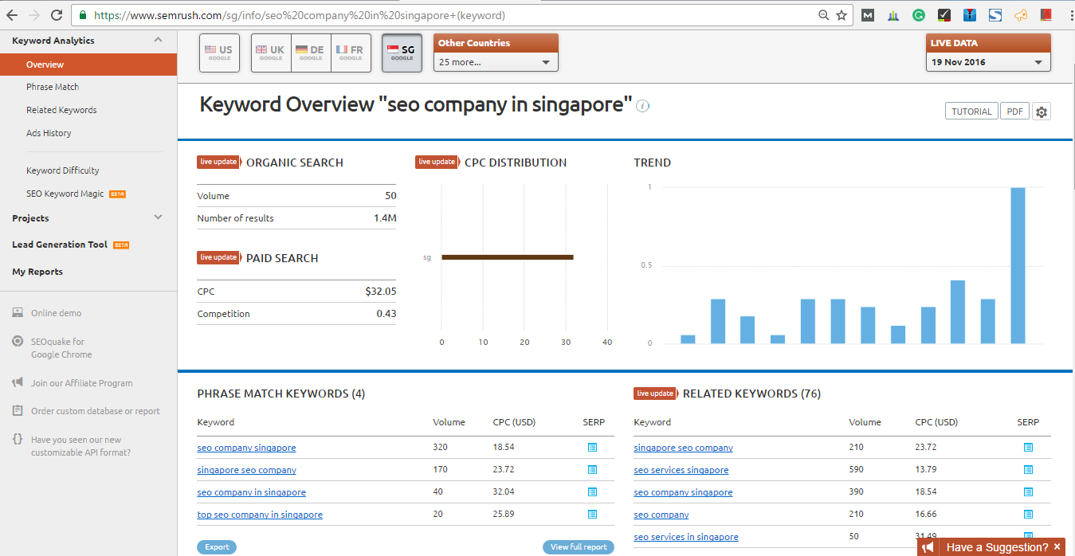Click the SEOquake icon in the sidebar

coord(18,342)
